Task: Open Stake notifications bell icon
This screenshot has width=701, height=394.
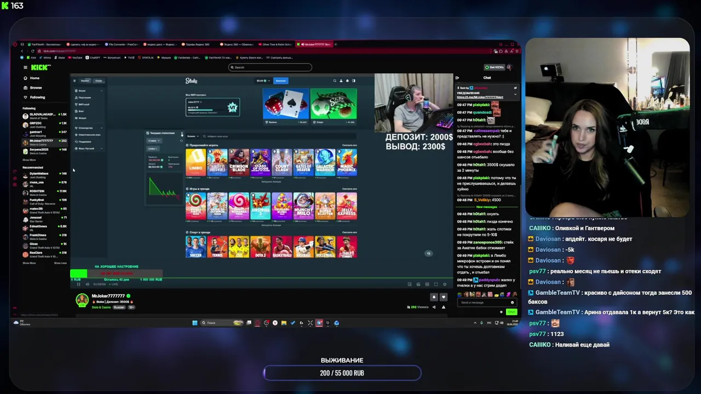Action: 347,81
